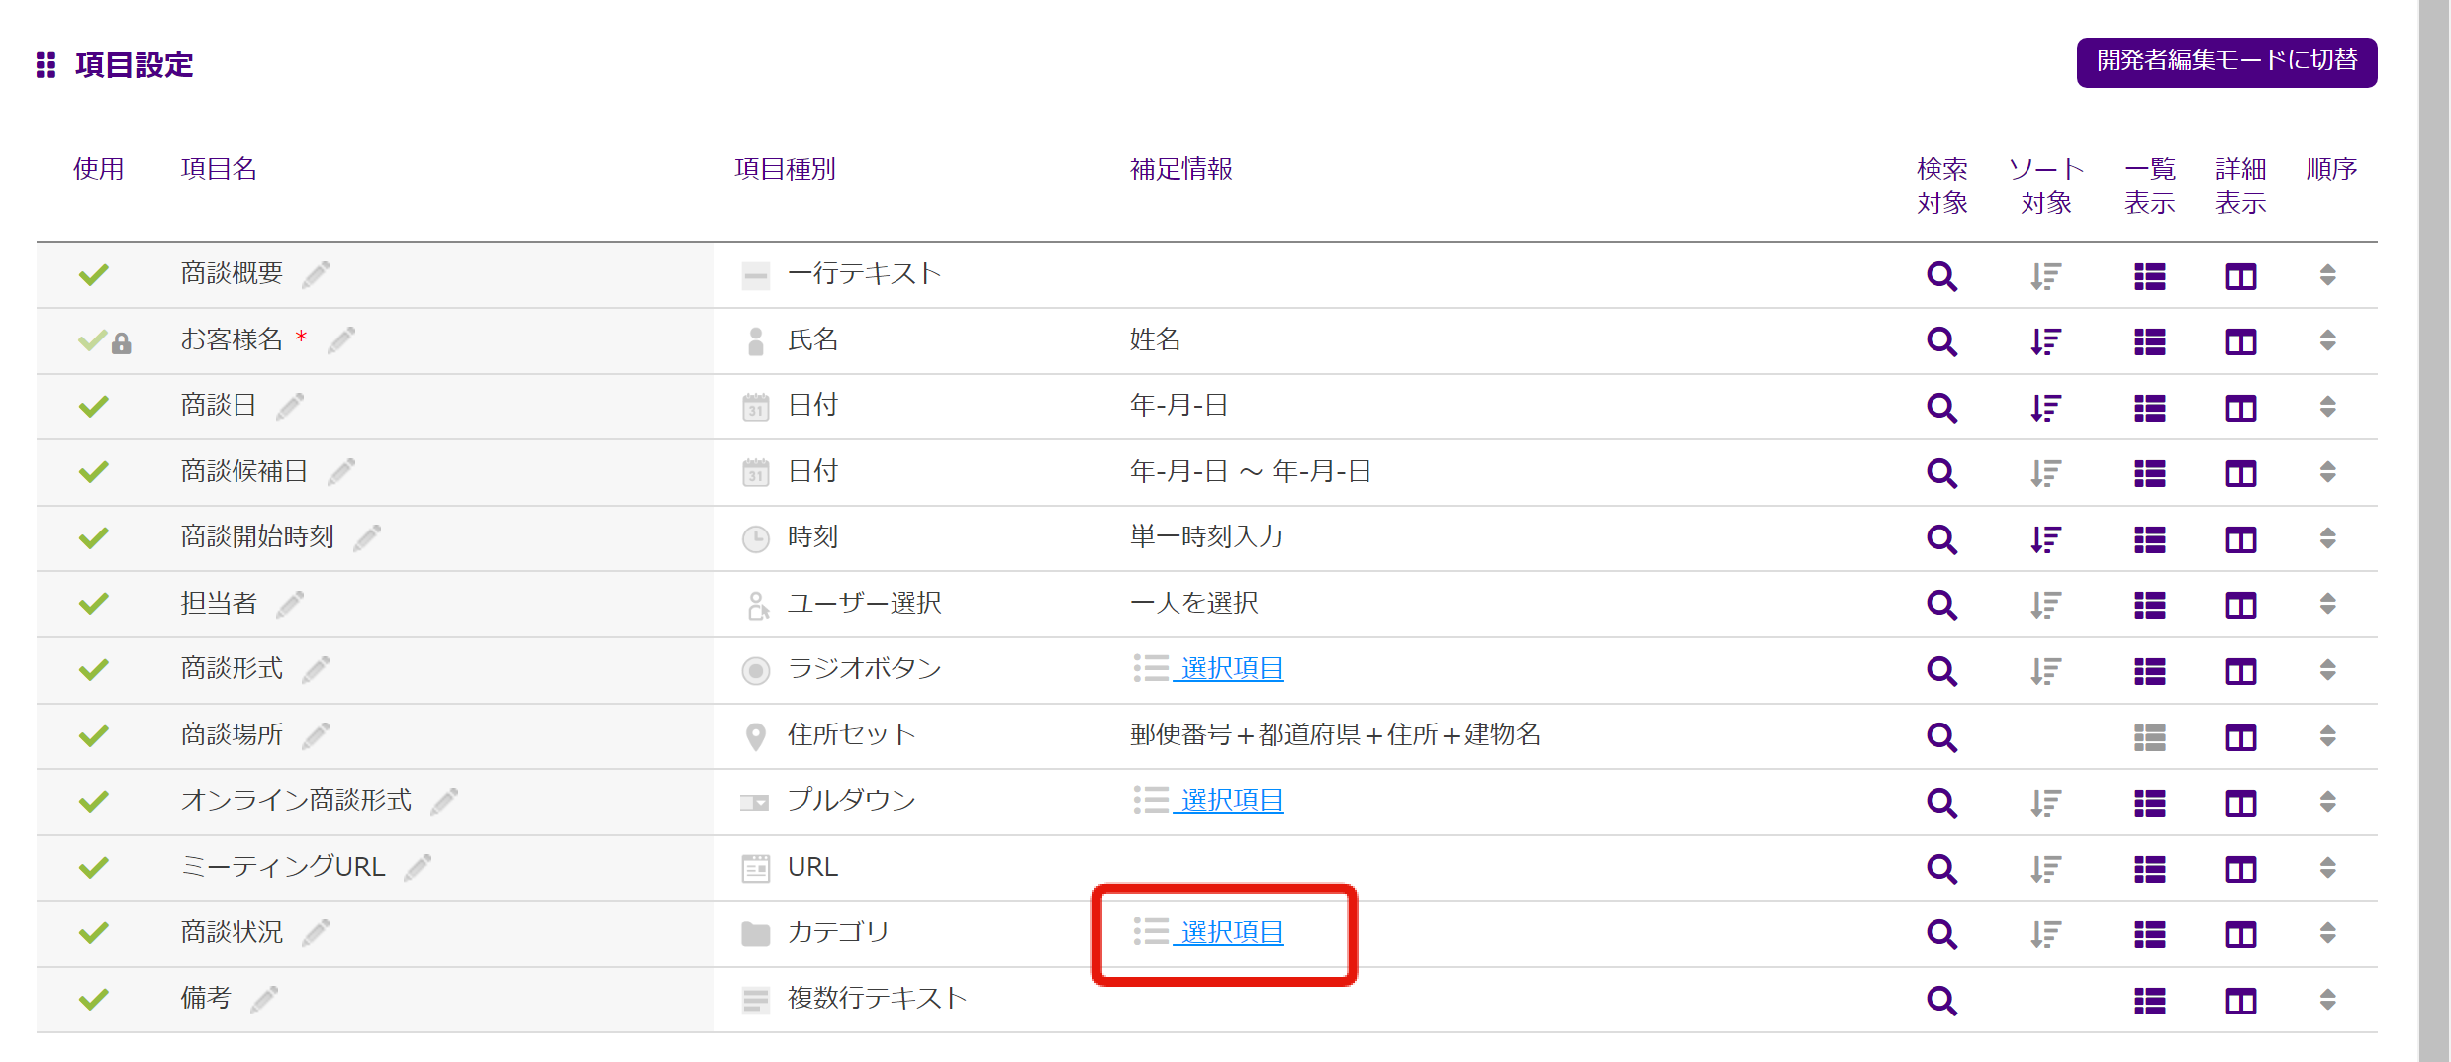Click the order arrows for 商談場所
This screenshot has height=1062, width=2451.
tap(2328, 735)
